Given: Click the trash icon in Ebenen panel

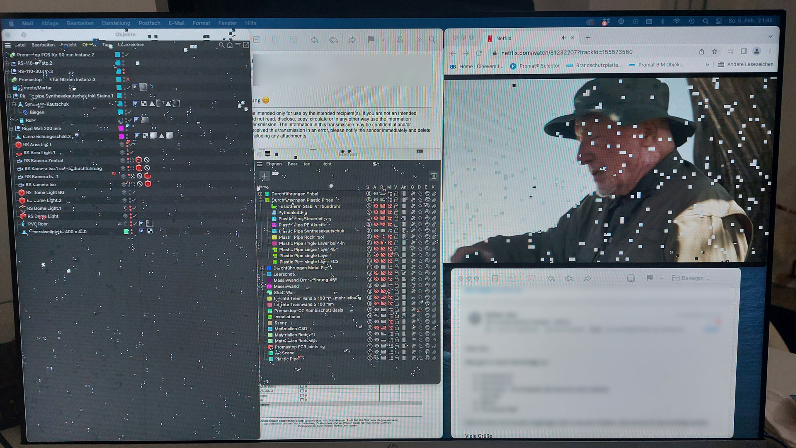Looking at the screenshot, I should click(434, 176).
